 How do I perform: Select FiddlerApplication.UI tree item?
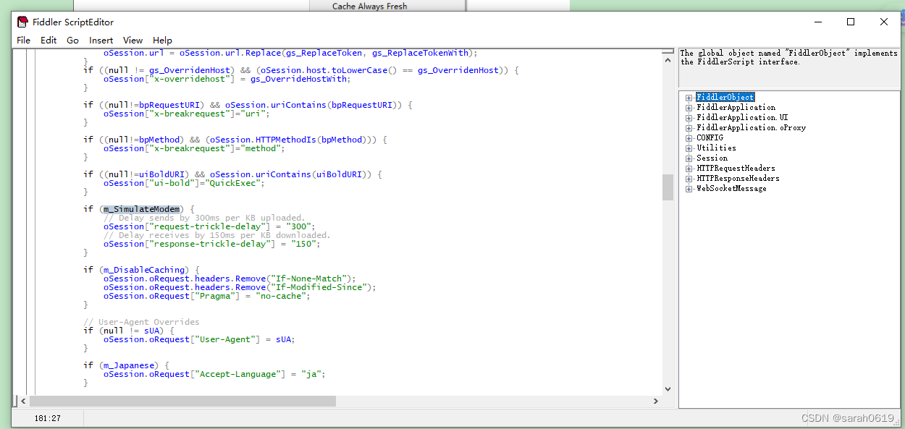click(742, 117)
